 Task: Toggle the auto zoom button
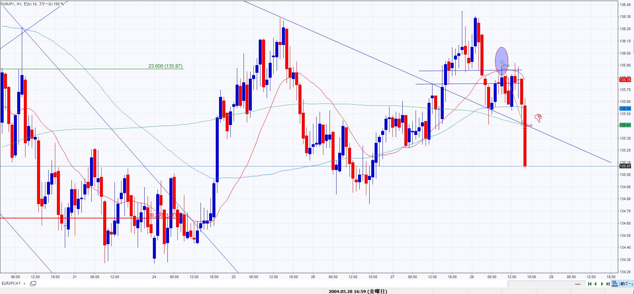pos(626,284)
